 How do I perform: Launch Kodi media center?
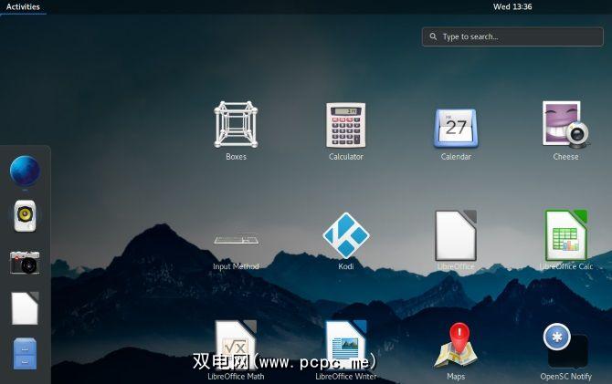pyautogui.click(x=346, y=235)
